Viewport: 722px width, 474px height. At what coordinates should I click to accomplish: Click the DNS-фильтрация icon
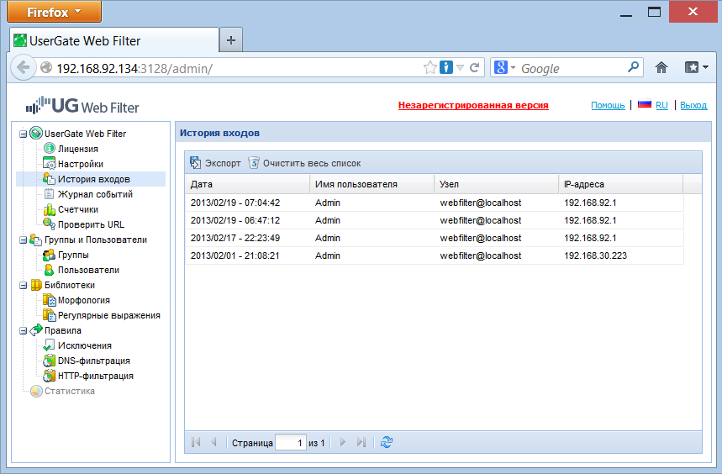[x=50, y=361]
